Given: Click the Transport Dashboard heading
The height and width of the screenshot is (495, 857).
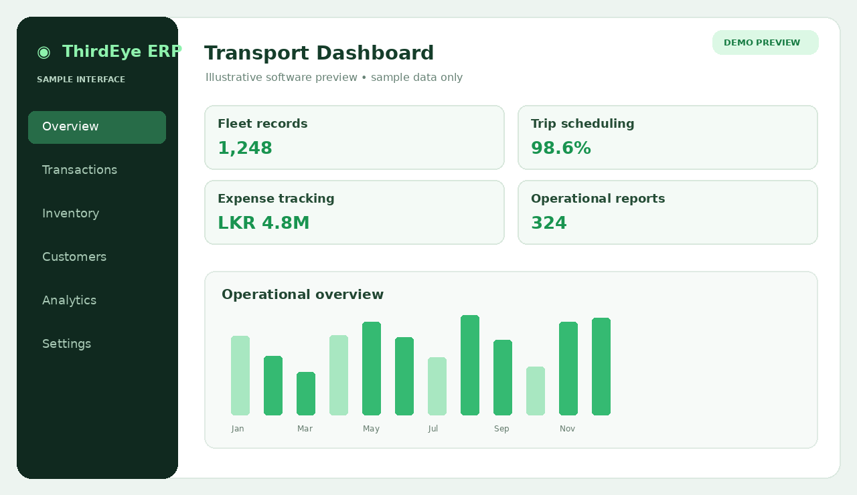Looking at the screenshot, I should click(x=319, y=53).
